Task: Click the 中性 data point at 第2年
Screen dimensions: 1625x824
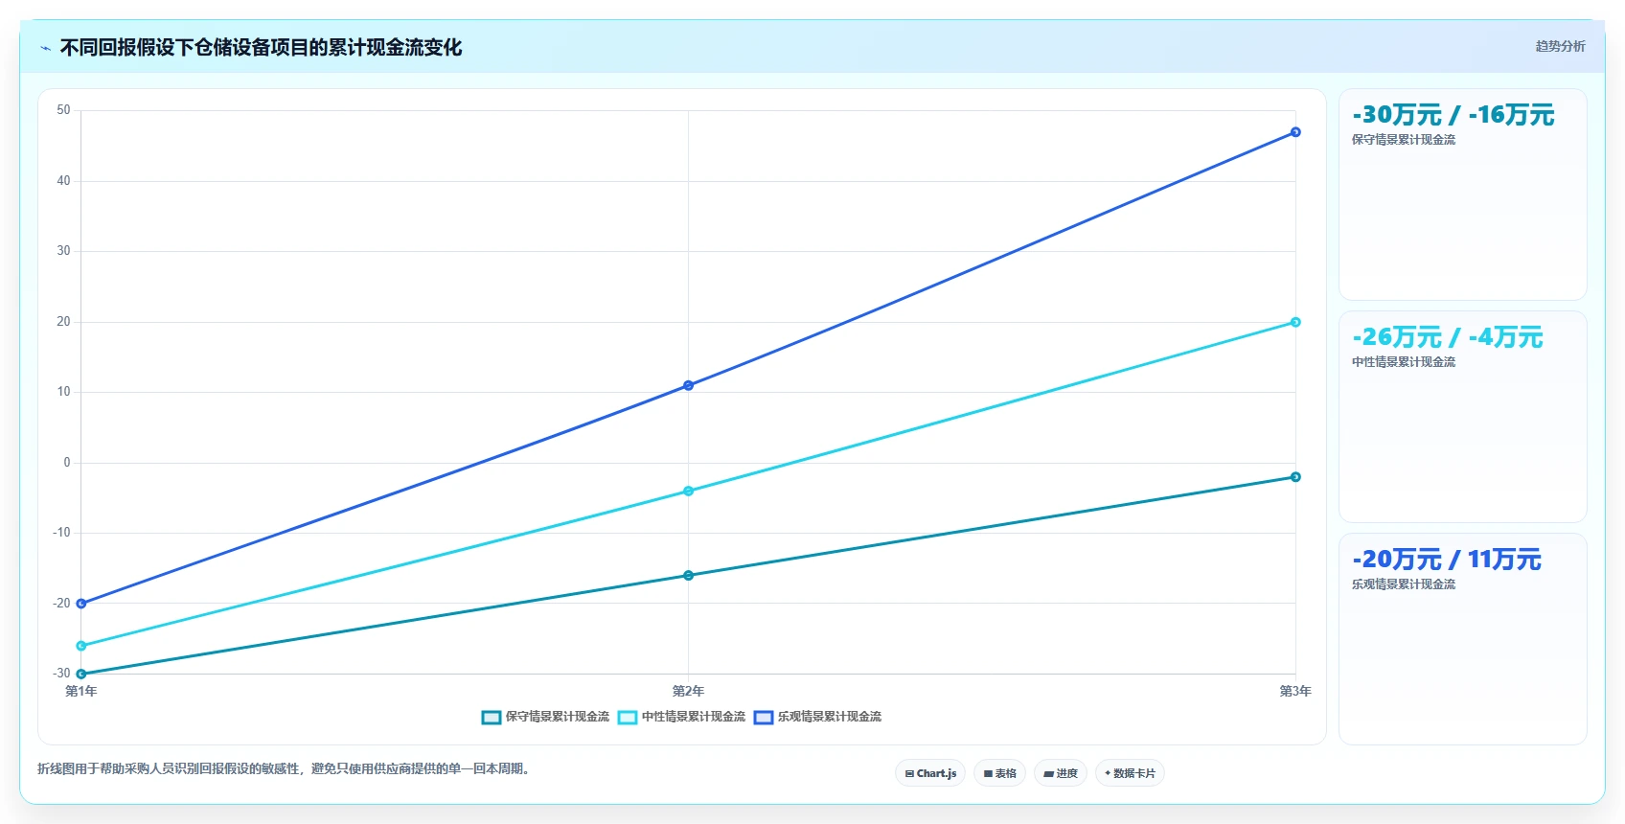Action: (688, 492)
